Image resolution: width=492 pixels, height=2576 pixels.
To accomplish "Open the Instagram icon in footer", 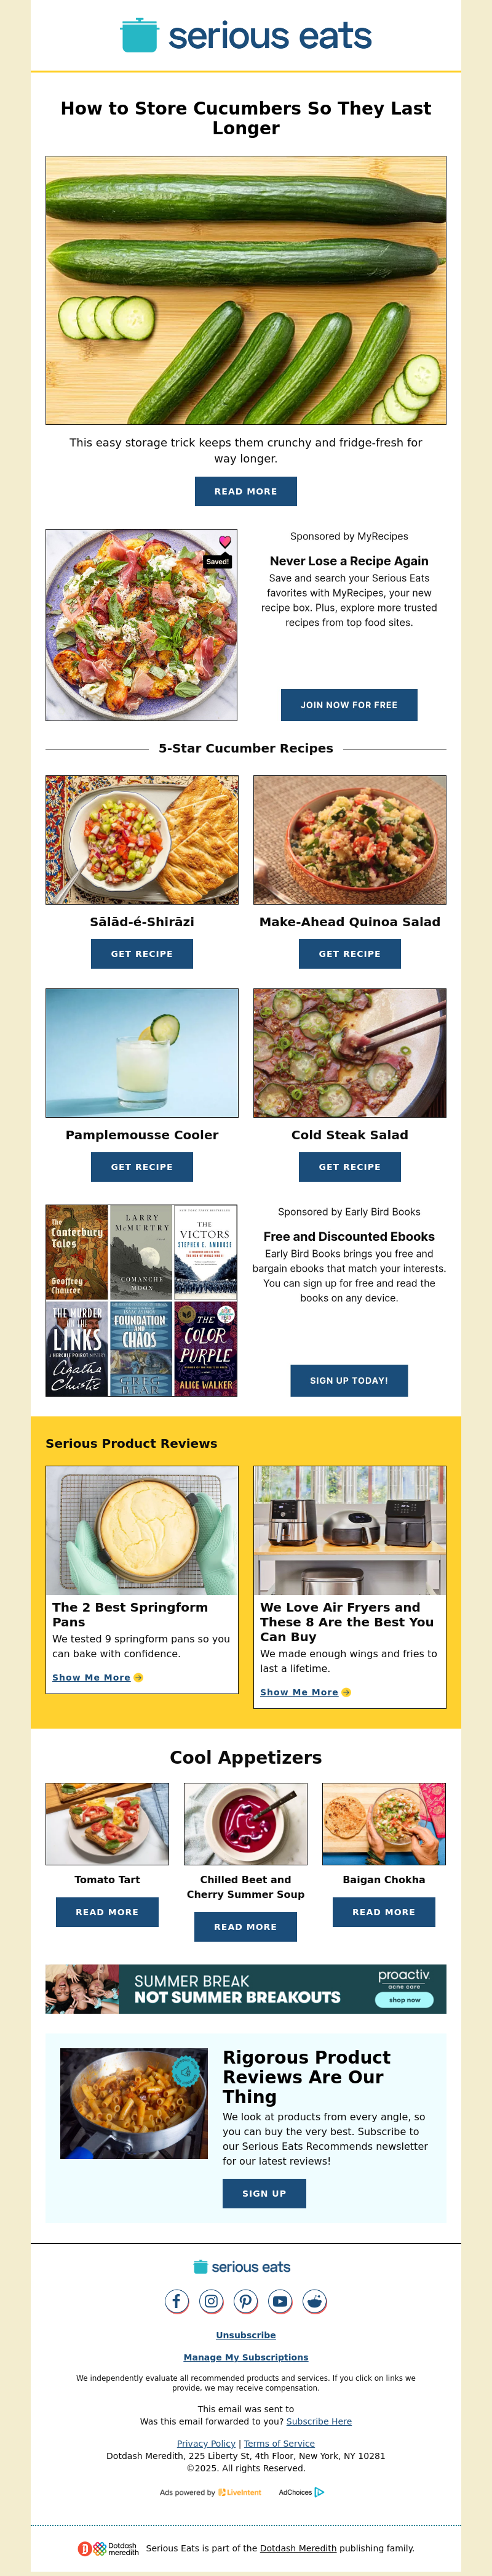I will point(212,2301).
